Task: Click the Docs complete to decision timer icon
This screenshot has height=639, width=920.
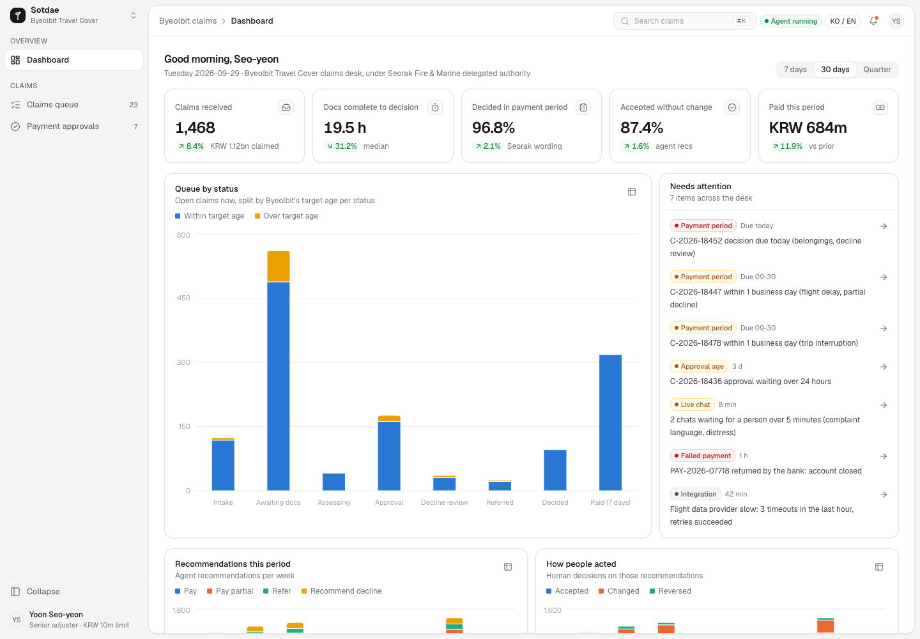Action: tap(435, 107)
